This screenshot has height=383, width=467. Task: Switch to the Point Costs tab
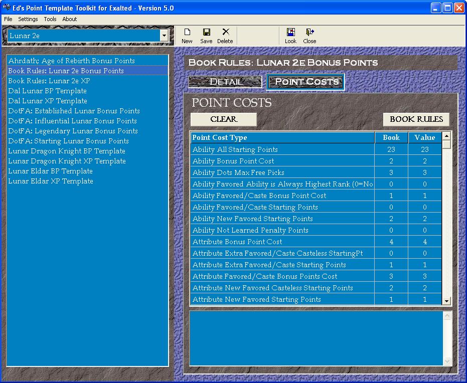point(306,82)
